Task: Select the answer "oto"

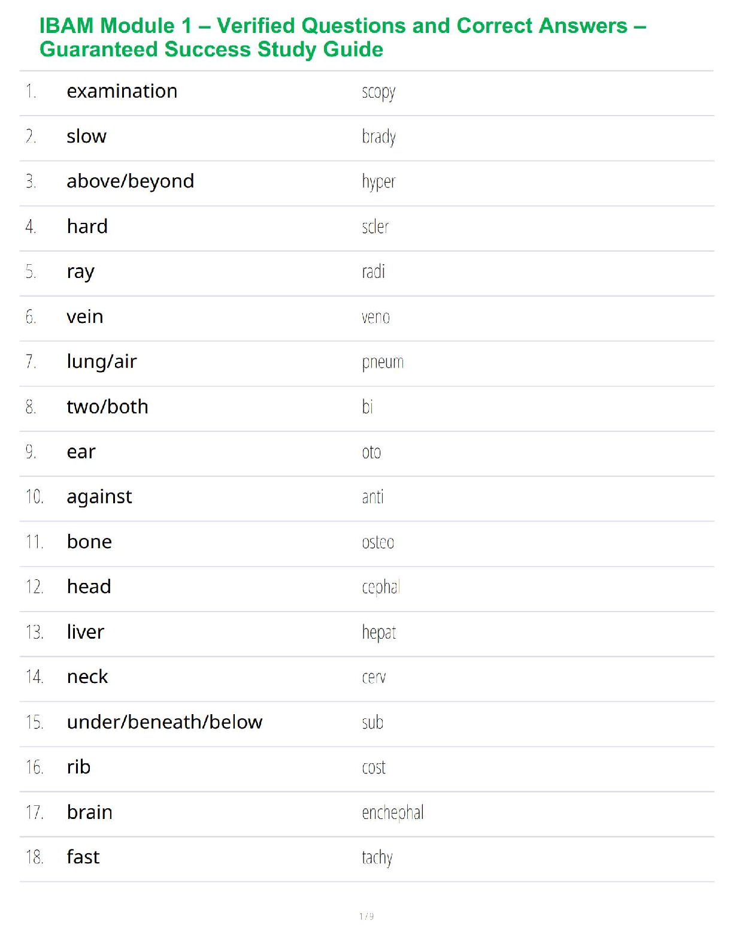Action: pos(371,452)
